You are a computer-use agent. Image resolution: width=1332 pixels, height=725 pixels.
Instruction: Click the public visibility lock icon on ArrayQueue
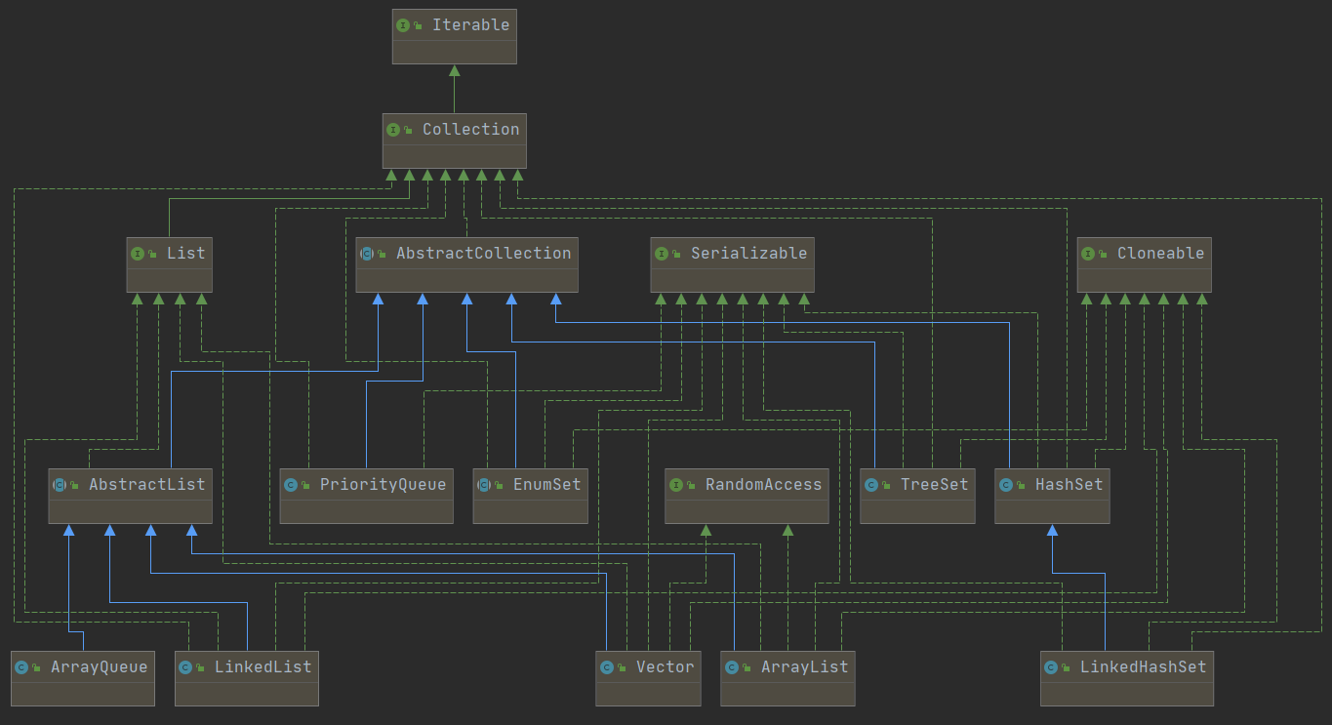coord(37,668)
